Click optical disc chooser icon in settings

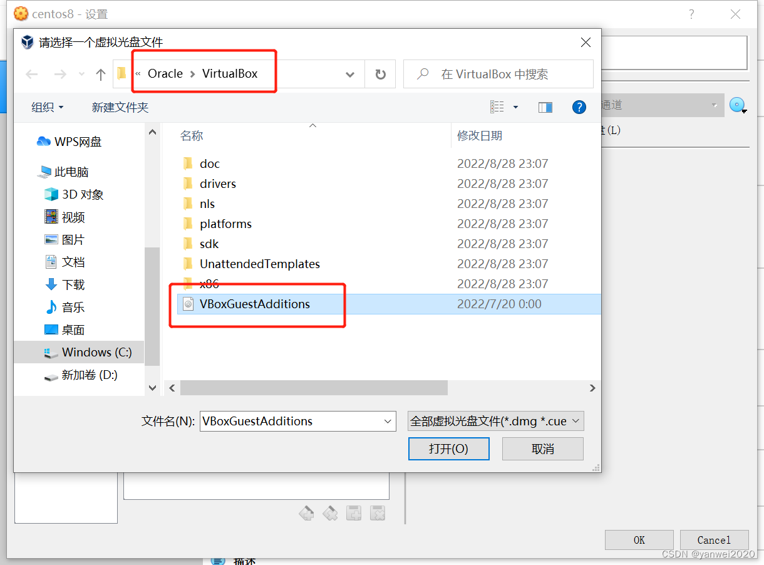738,105
